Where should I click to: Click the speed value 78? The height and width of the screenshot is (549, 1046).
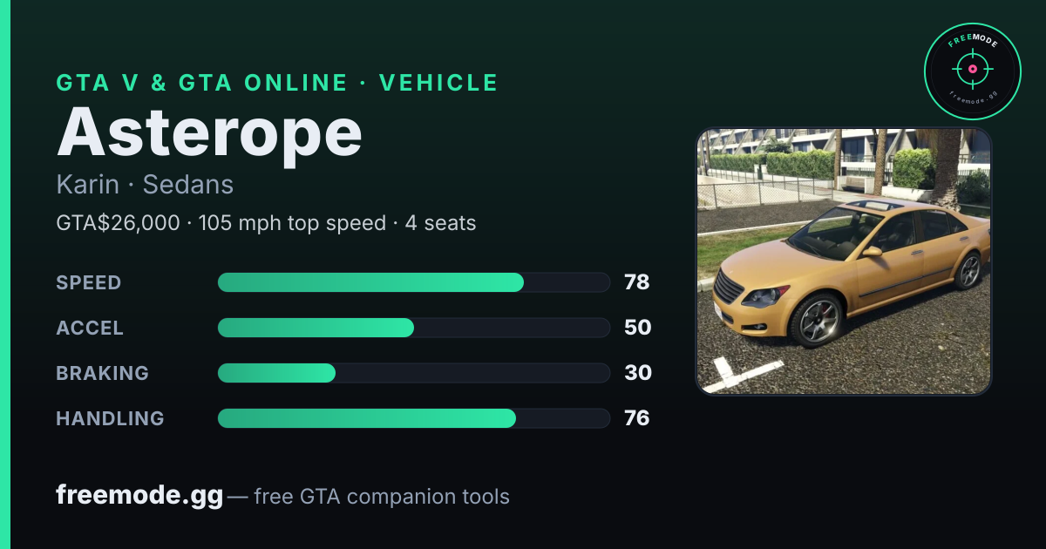point(637,282)
